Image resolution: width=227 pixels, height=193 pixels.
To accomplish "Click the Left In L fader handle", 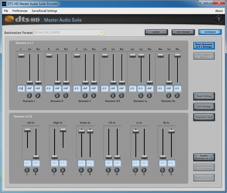I will pos(27,130).
